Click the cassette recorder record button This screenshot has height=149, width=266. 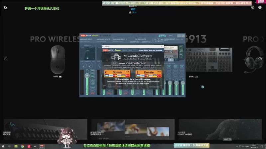tap(176, 60)
